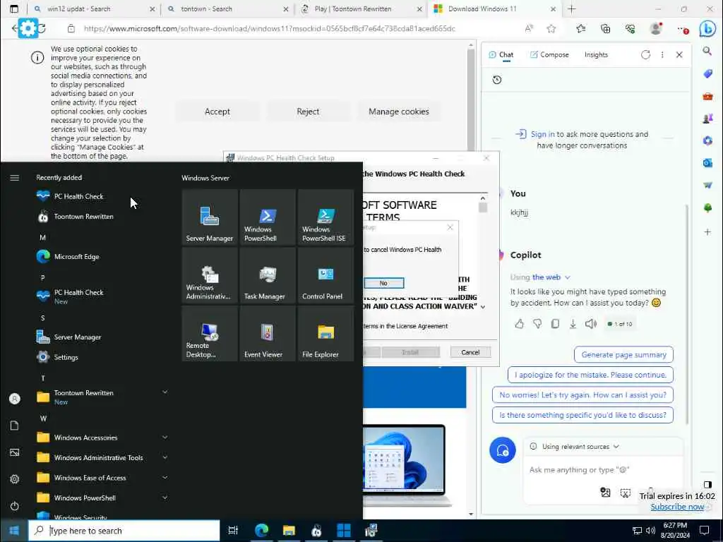Launch Toontown Rewritten under Recently added

(102, 216)
